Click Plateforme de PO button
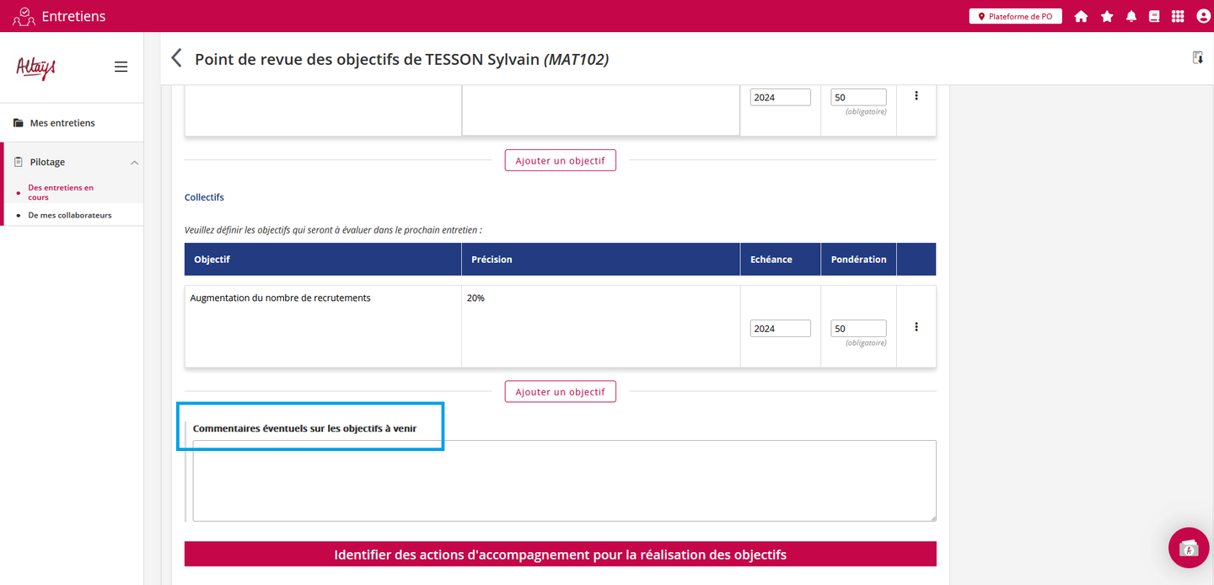Viewport: 1214px width, 585px height. 1015,16
